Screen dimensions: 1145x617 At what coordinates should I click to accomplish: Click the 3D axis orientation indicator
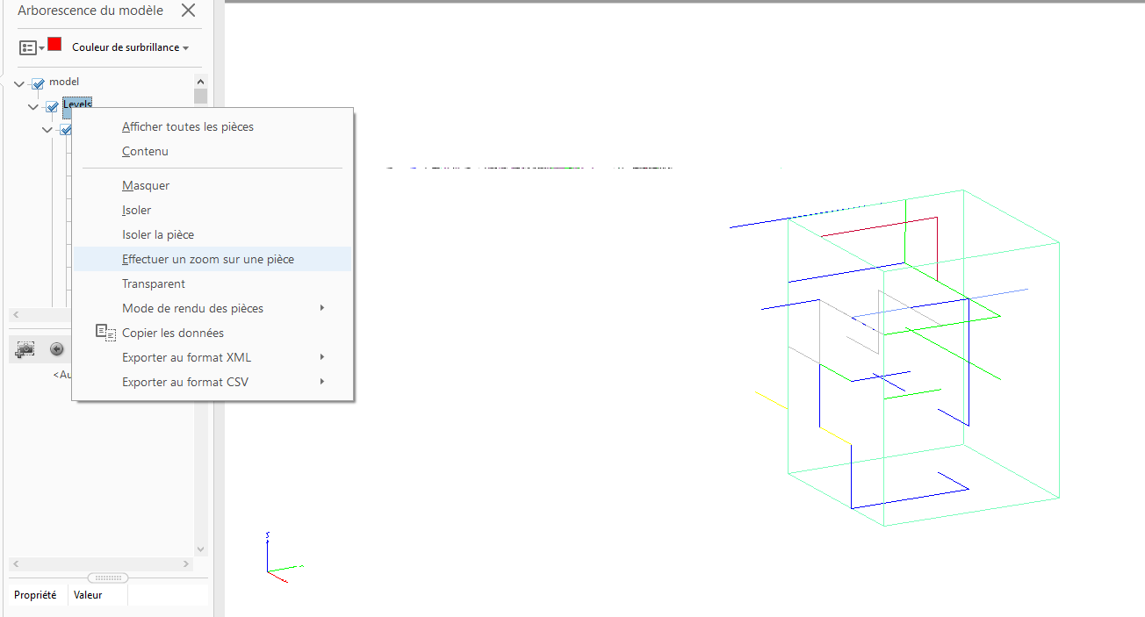(x=279, y=558)
